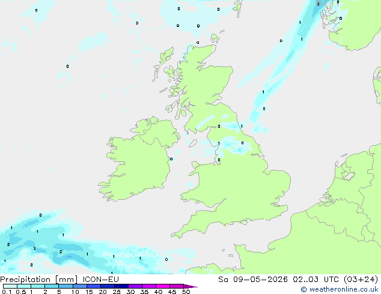Screen dimensions: 381x294
Task: Pick the 10–15 mm legend color swatch
Action: (80, 286)
